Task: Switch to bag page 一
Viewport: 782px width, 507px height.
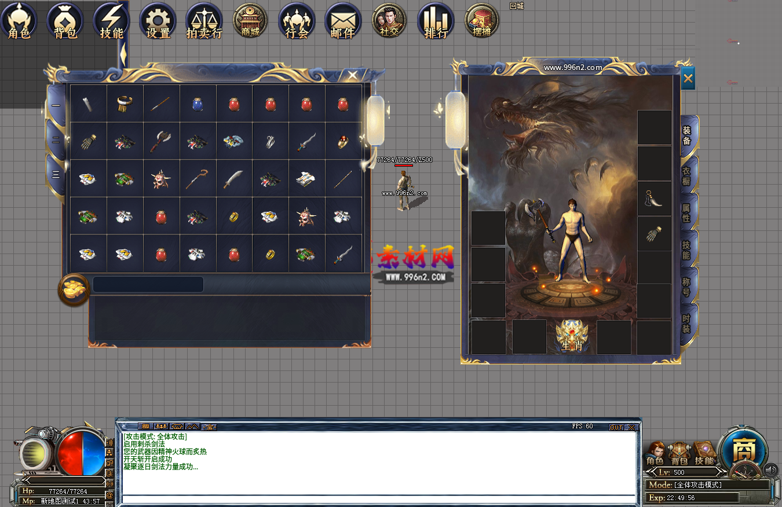Action: coord(56,105)
